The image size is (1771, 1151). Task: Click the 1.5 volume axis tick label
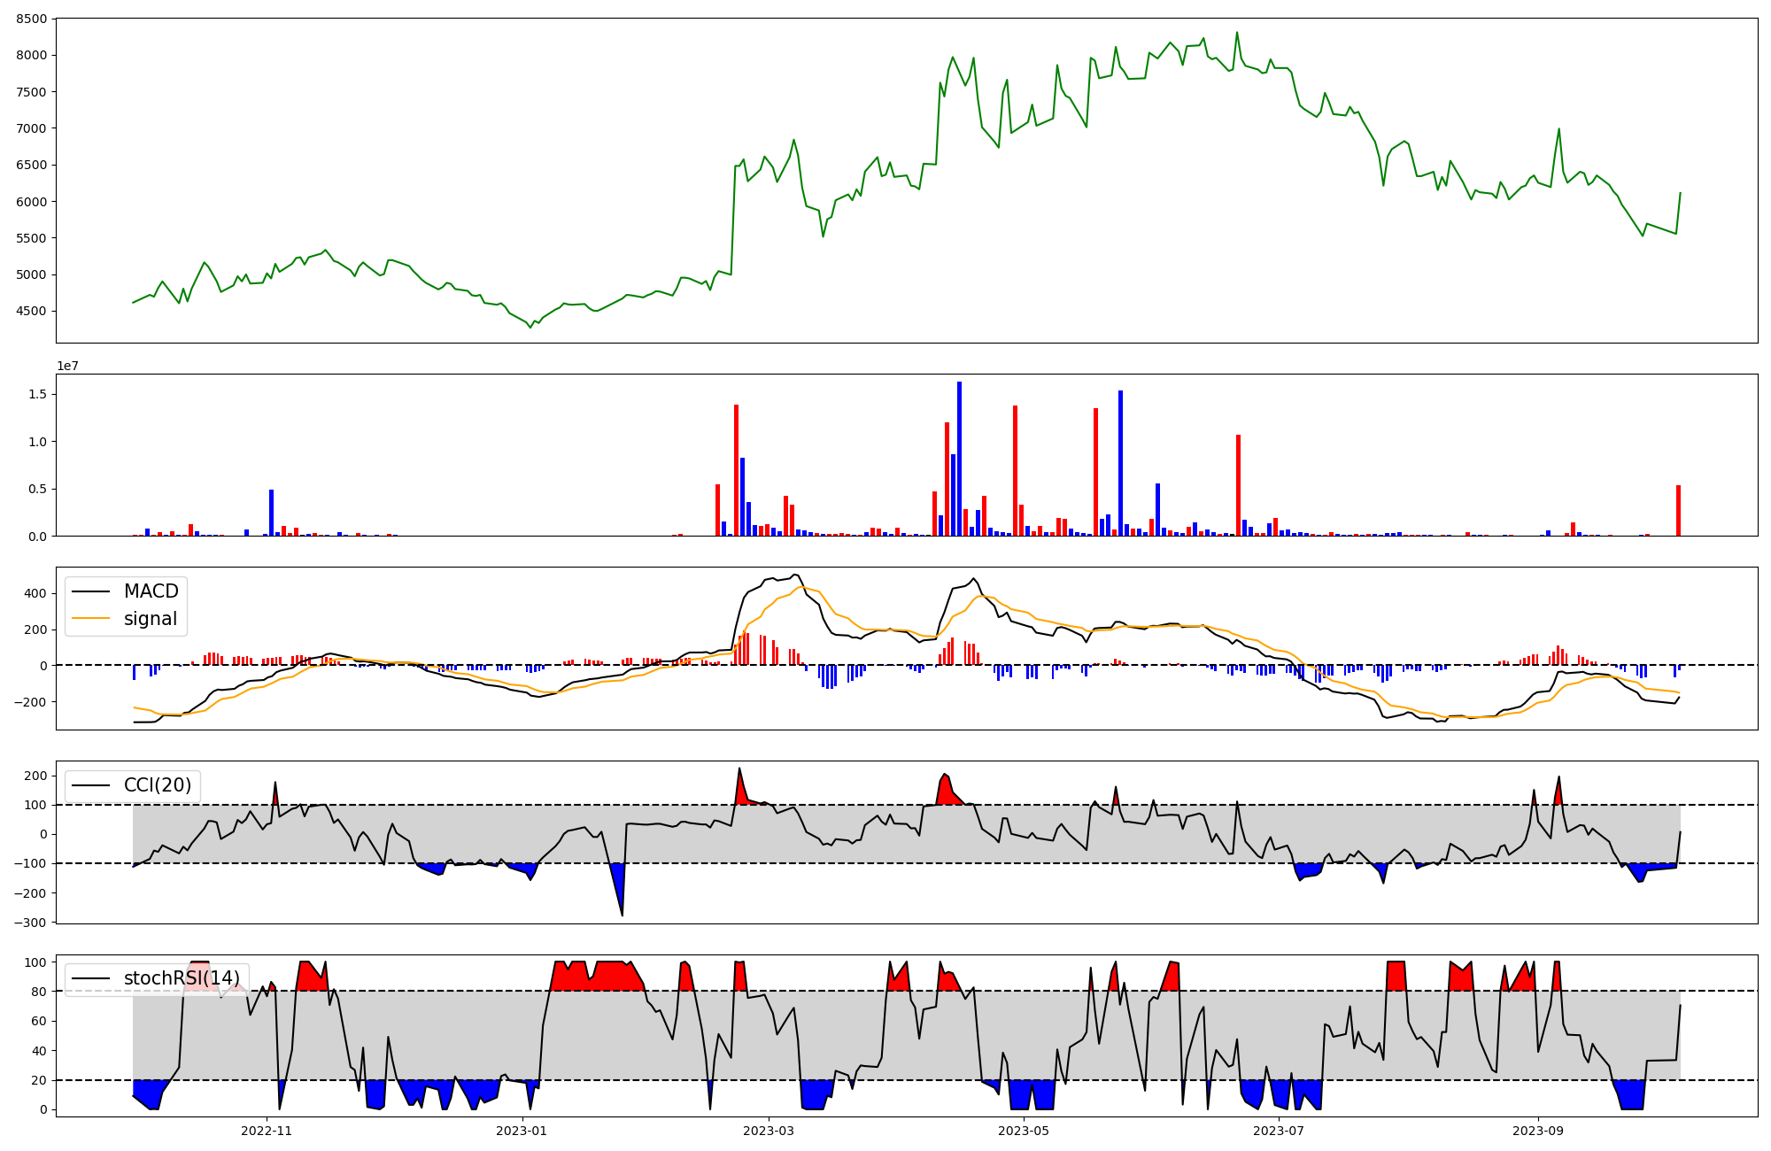coord(36,394)
